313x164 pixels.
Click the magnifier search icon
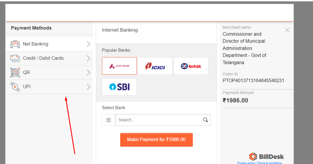205,120
